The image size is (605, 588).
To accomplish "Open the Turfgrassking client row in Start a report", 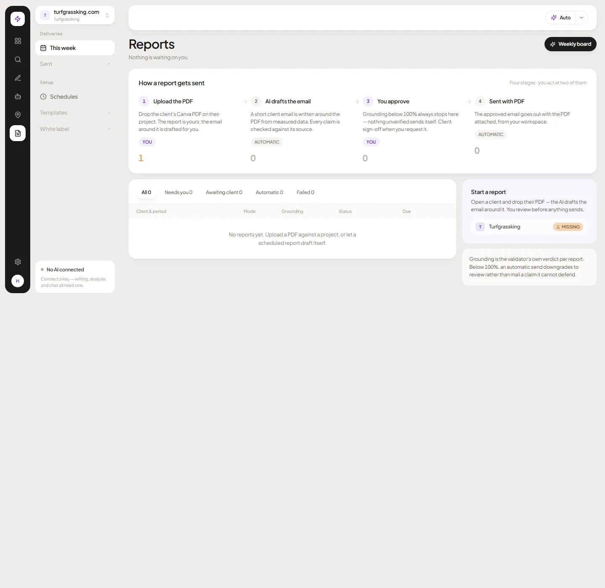I will (529, 227).
